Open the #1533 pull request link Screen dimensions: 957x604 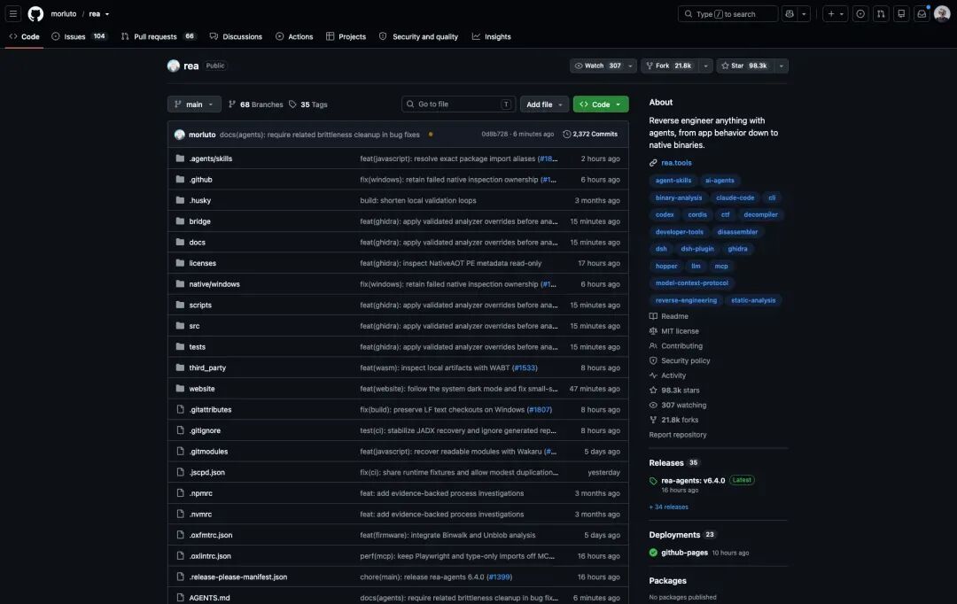[x=525, y=368]
